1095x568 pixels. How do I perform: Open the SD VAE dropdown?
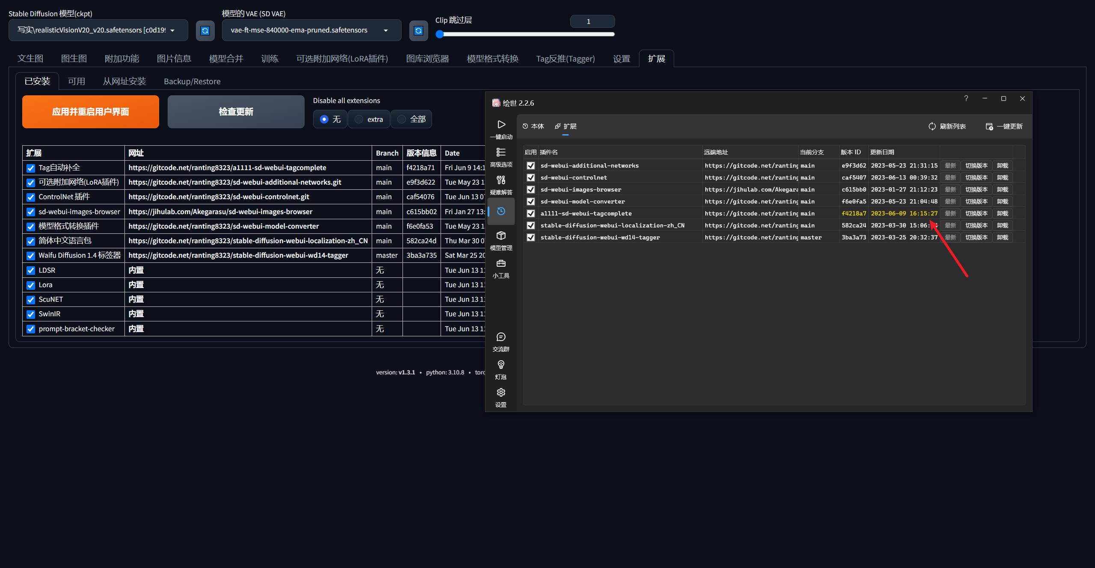point(311,30)
